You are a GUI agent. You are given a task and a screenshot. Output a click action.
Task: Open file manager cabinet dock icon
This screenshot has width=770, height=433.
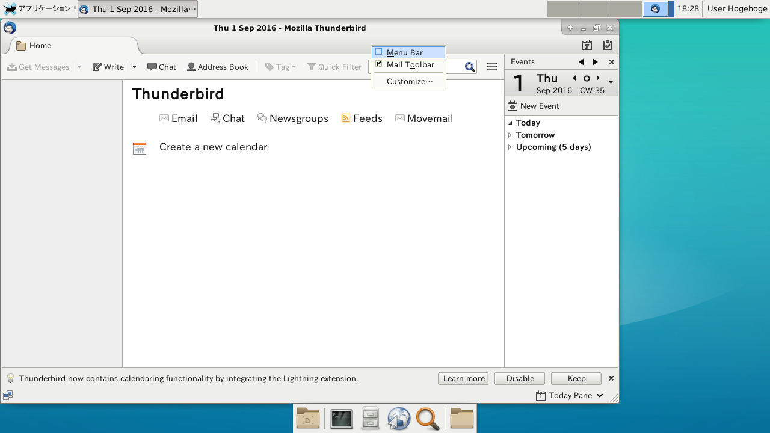point(370,419)
